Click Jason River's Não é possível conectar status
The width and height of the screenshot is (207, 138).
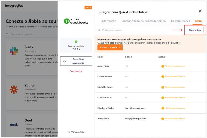pyautogui.click(x=175, y=66)
